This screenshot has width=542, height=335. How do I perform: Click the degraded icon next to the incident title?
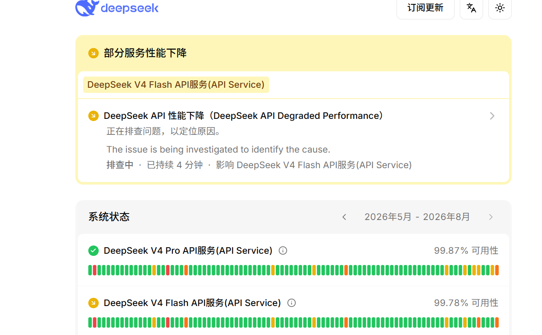point(94,116)
